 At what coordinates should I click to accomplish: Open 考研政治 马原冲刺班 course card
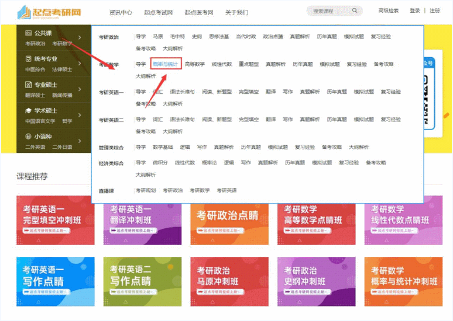[x=229, y=281]
